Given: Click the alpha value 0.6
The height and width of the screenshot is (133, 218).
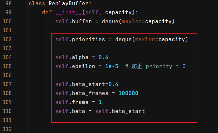Looking at the screenshot, I should [103, 57].
